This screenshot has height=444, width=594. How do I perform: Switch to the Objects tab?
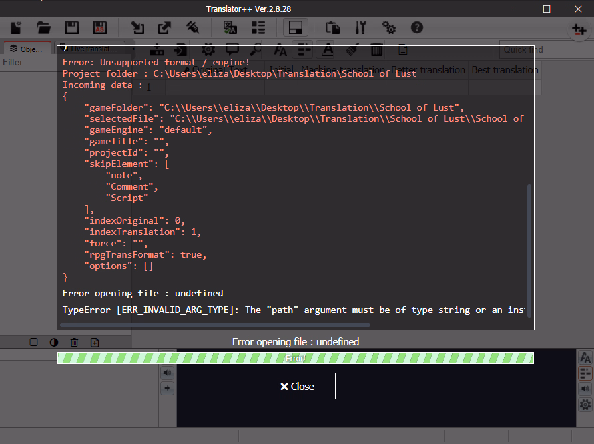pyautogui.click(x=27, y=49)
